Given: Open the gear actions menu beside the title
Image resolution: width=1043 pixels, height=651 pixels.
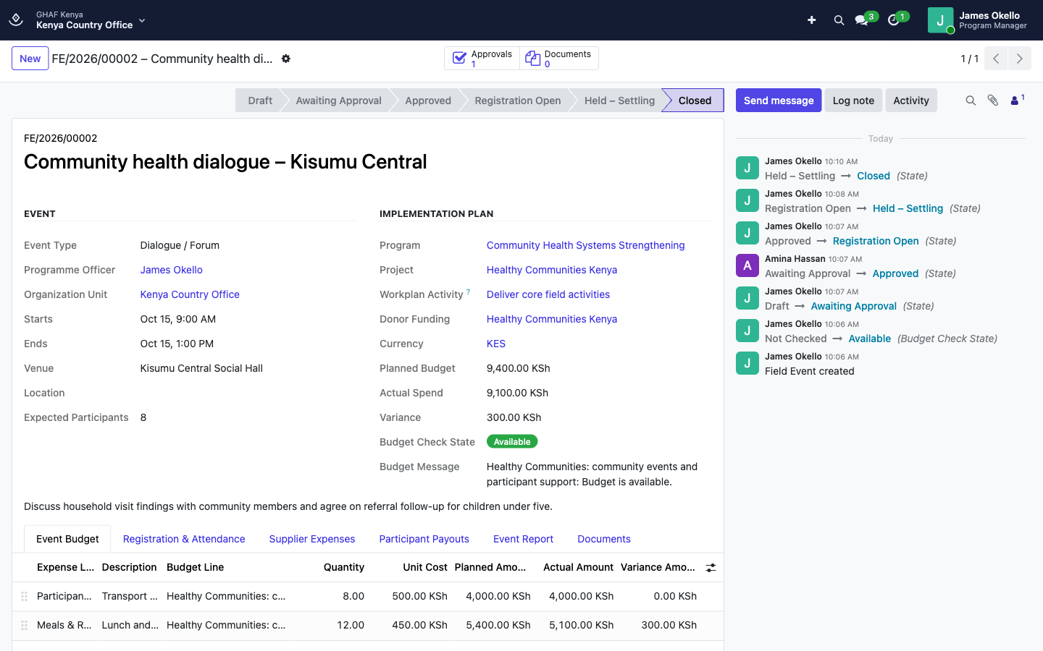Looking at the screenshot, I should (286, 59).
